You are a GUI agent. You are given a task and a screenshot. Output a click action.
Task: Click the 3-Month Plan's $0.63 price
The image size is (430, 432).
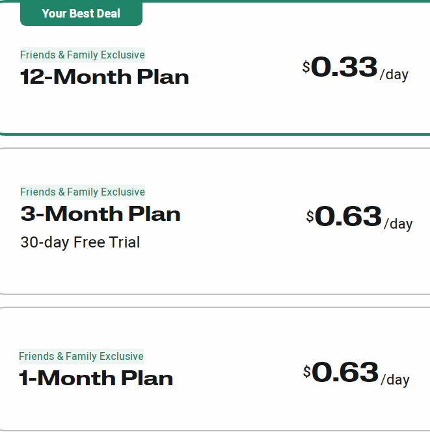tap(348, 217)
